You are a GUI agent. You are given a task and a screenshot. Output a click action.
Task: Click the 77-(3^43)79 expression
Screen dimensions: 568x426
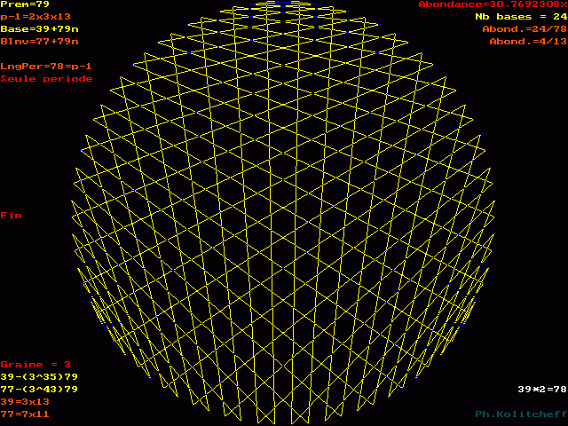(39, 390)
